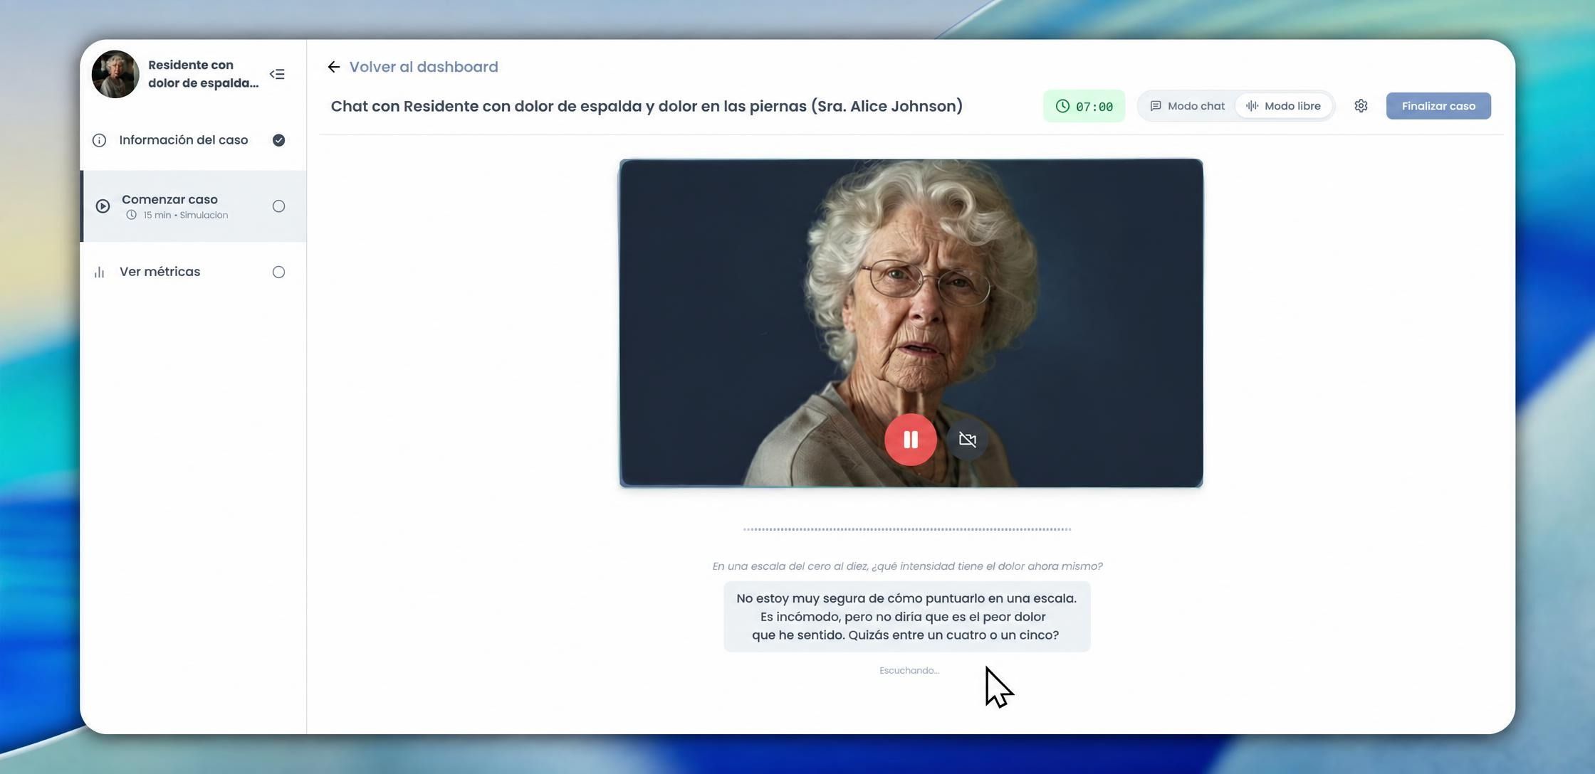Image resolution: width=1595 pixels, height=774 pixels.
Task: Toggle the camera off icon
Action: pyautogui.click(x=967, y=440)
